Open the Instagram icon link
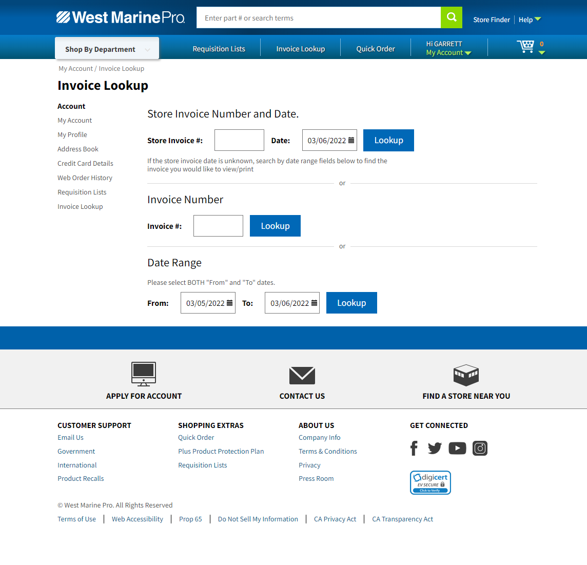 click(480, 449)
